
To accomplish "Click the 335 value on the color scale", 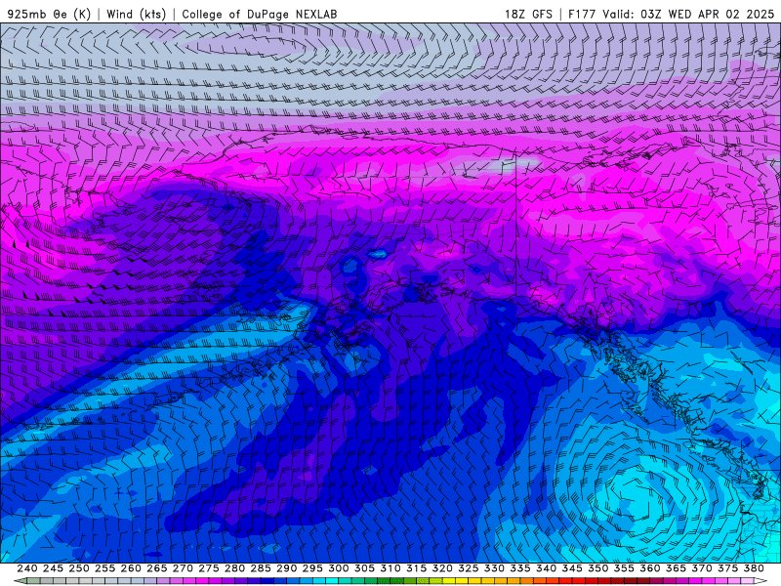I will coord(520,568).
